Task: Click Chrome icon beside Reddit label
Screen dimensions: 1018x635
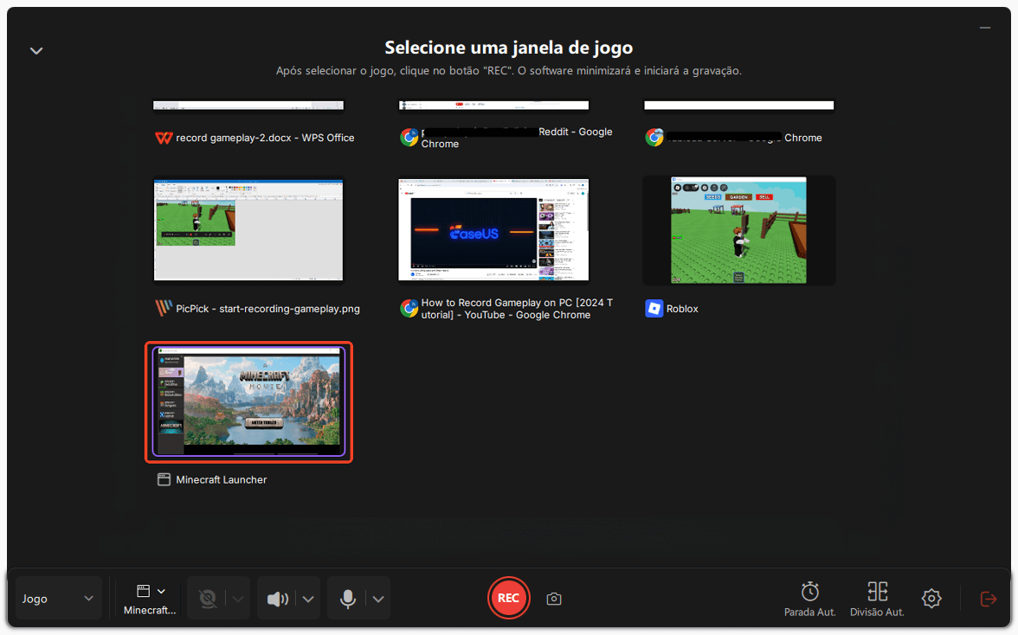Action: click(409, 138)
